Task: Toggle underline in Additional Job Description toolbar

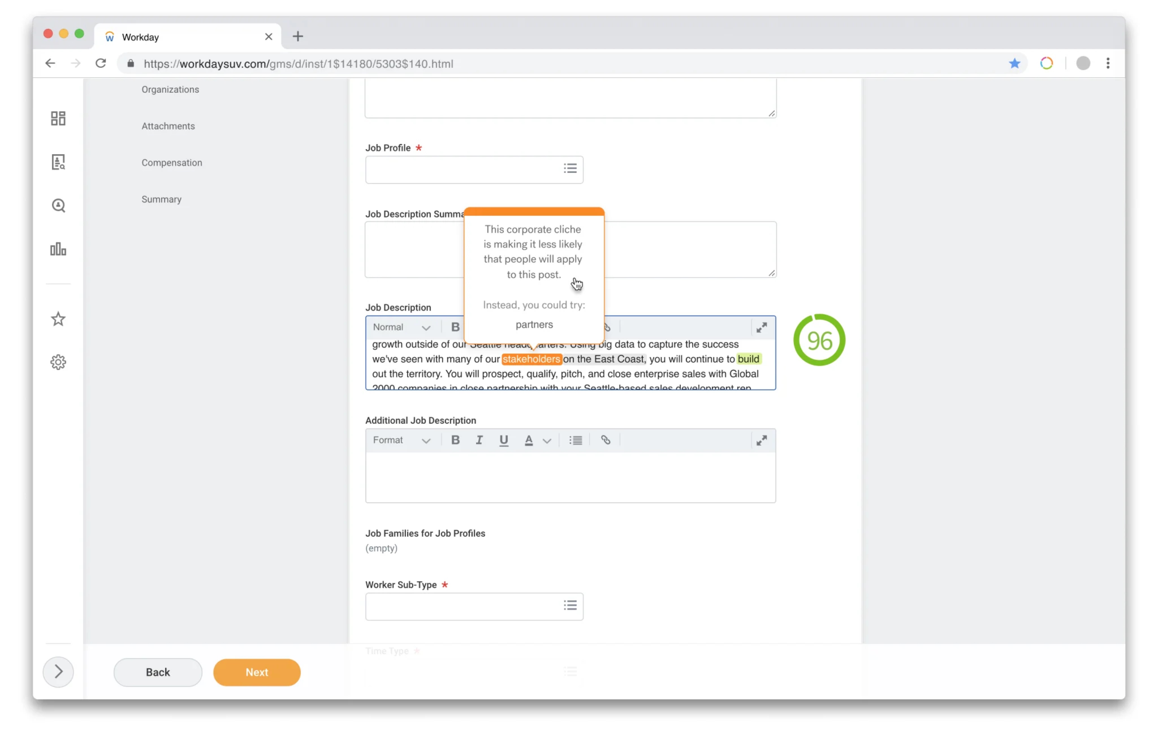Action: [504, 440]
